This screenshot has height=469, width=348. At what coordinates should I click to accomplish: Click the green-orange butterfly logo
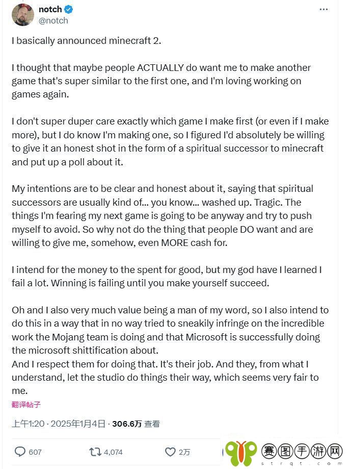point(241,453)
